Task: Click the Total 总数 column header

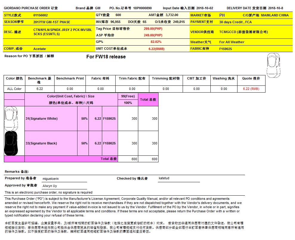Action: pyautogui.click(x=148, y=99)
